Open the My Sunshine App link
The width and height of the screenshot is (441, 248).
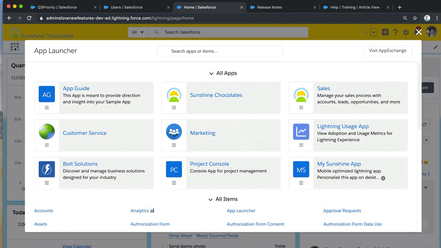point(339,164)
